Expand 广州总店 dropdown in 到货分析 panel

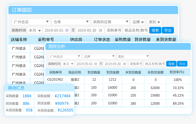pyautogui.click(x=65, y=56)
